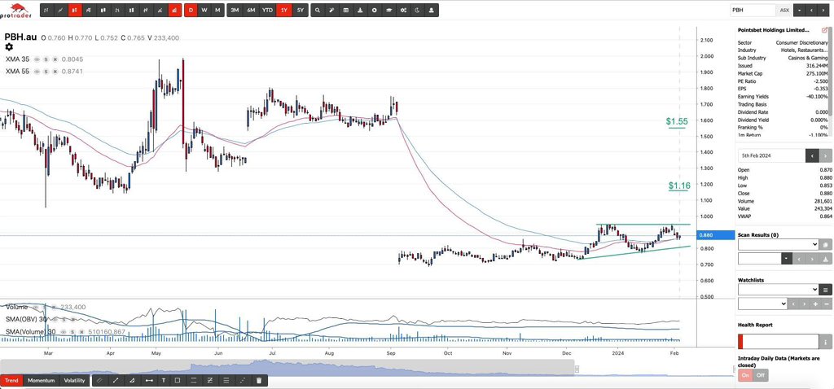
Task: Open the user profile icon
Action: pyautogui.click(x=432, y=10)
